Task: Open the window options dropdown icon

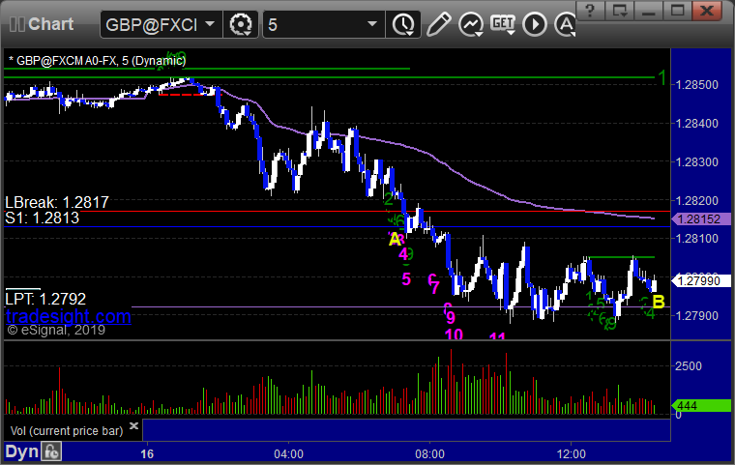Action: (x=619, y=11)
